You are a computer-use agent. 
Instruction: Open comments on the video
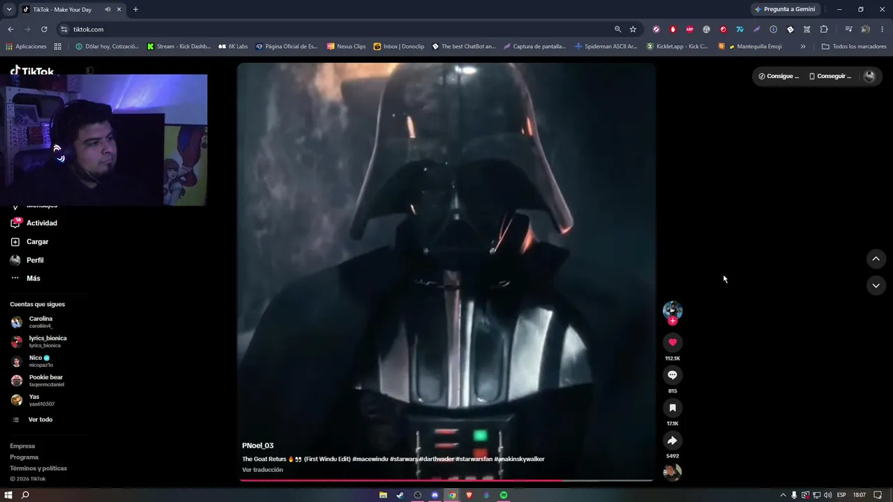coord(673,375)
